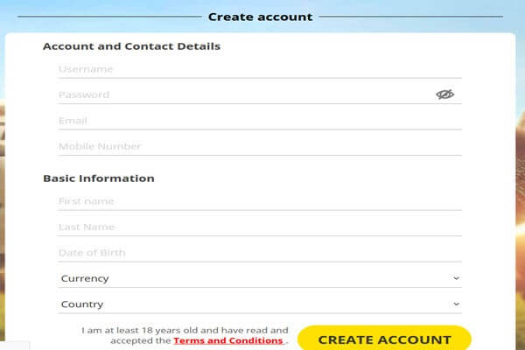The image size is (525, 350).
Task: Click the 'Basic Information' section heading
Action: coord(98,178)
